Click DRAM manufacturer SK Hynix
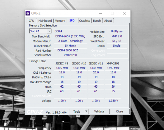The height and width of the screenshot is (130, 164). coord(71,46)
